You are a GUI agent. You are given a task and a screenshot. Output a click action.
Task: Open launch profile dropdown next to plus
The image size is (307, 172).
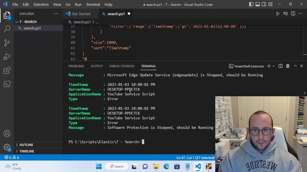point(274,66)
